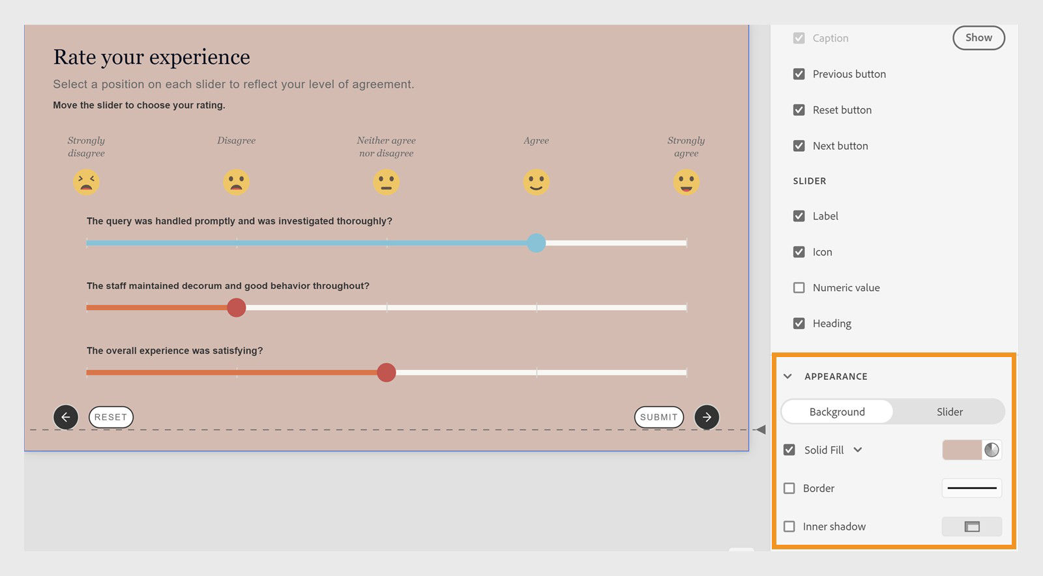This screenshot has height=576, width=1043.
Task: Toggle the Caption checkbox
Action: (799, 38)
